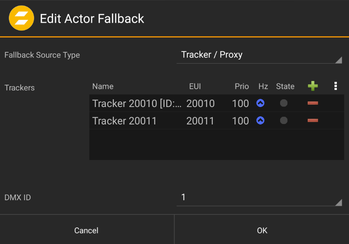Open the tracker list overflow (⋮) menu
The height and width of the screenshot is (244, 349).
pos(335,86)
